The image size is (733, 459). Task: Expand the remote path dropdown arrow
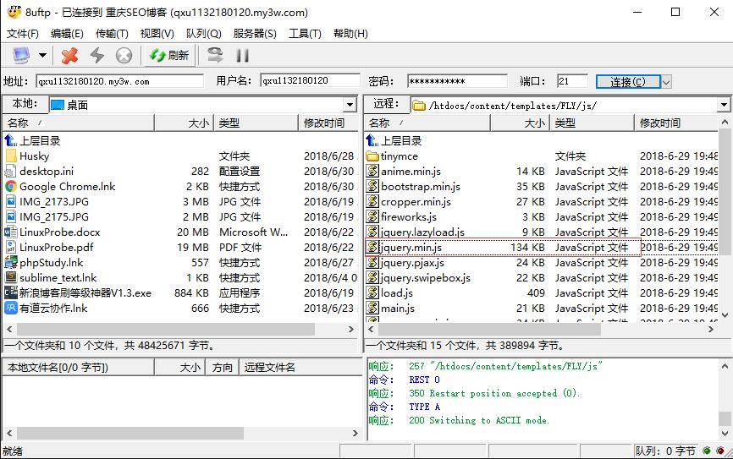[724, 105]
